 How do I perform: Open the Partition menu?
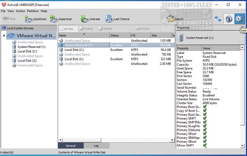pyautogui.click(x=33, y=11)
